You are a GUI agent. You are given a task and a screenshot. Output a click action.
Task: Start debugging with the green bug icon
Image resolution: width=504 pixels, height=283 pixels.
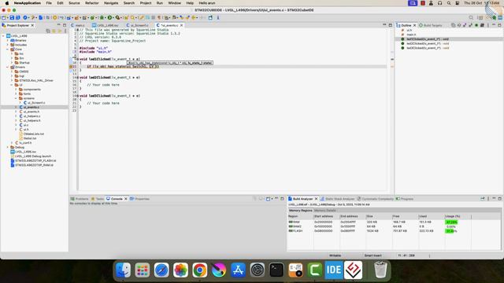(102, 17)
